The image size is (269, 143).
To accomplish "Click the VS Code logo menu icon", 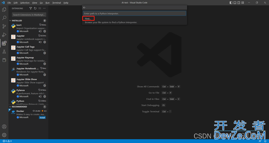I will point(3,2).
